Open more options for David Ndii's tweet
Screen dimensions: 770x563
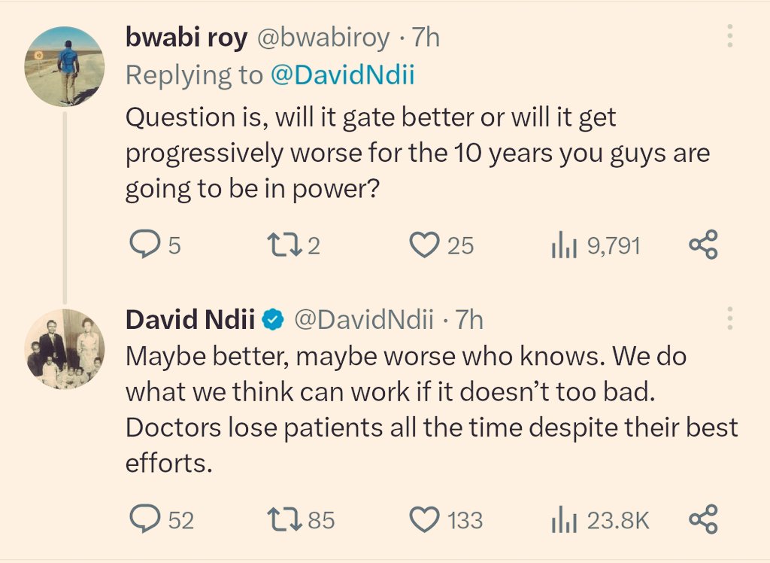(x=729, y=319)
